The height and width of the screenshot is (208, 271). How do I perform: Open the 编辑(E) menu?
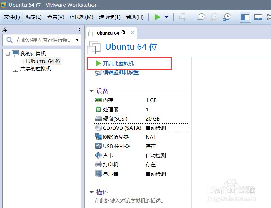pos(34,17)
